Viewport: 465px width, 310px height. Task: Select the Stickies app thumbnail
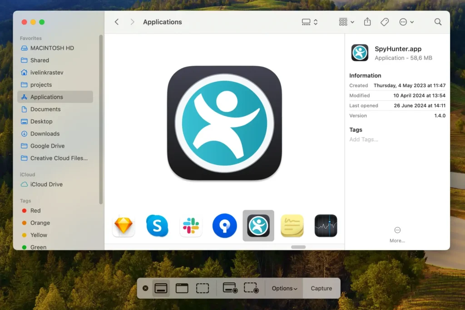point(292,226)
